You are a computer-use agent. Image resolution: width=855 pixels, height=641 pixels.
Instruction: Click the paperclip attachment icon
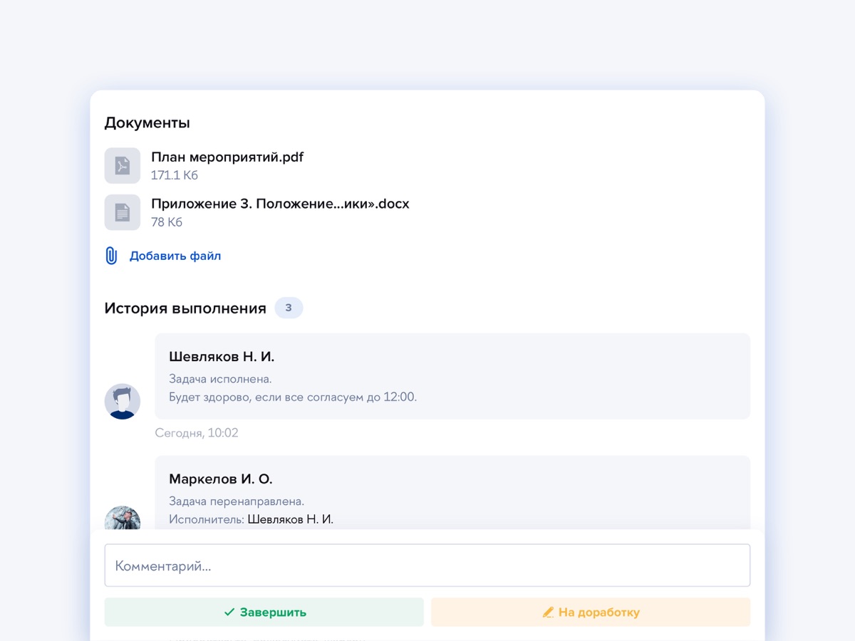click(x=111, y=256)
